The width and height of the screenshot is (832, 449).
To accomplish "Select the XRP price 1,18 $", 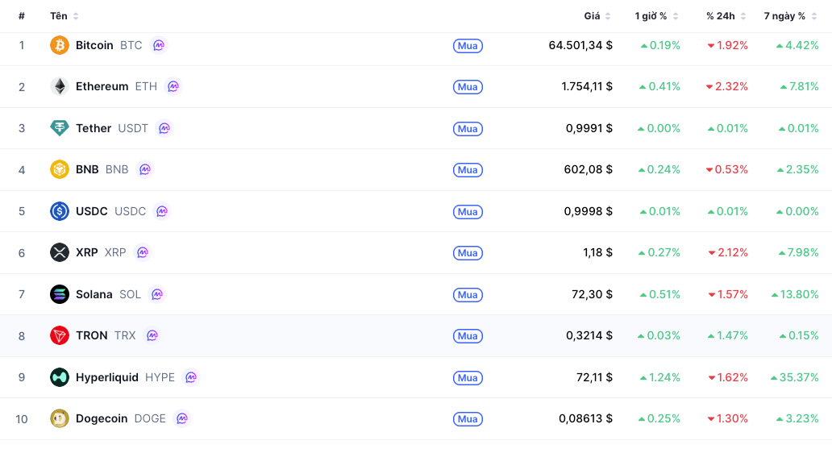I will click(597, 252).
